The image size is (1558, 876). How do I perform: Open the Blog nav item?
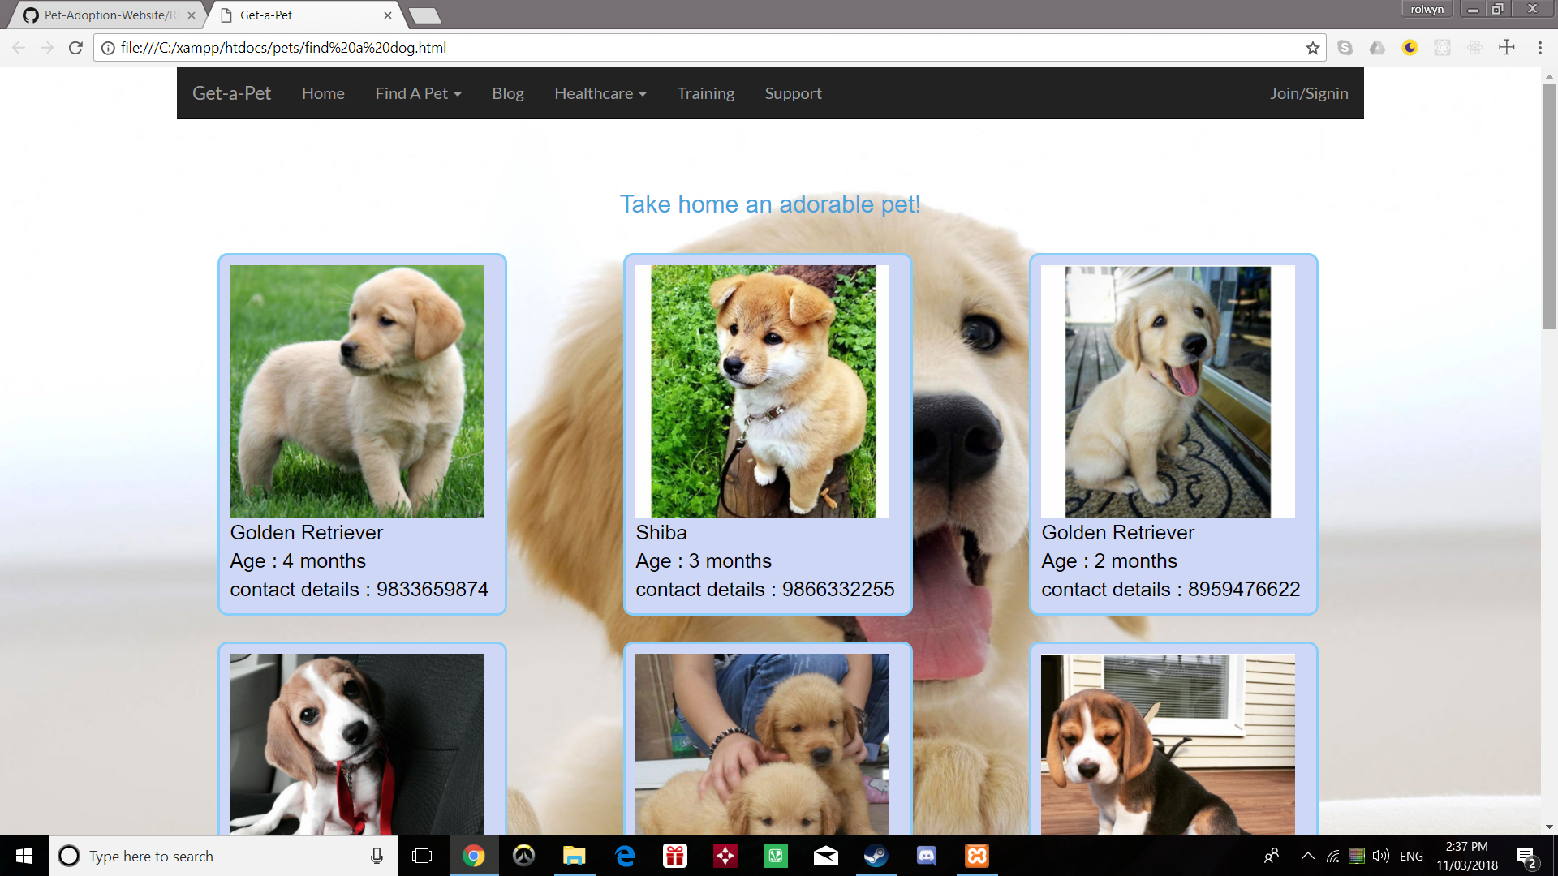point(508,93)
